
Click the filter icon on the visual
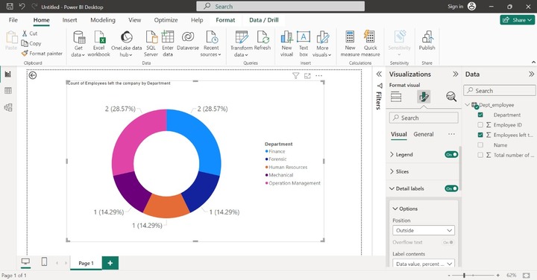tap(295, 75)
